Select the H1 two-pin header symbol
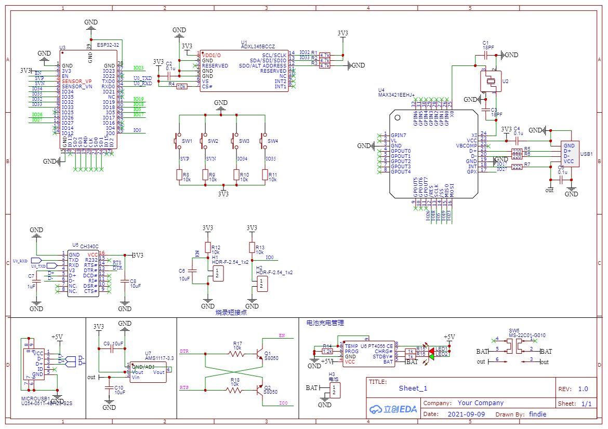Image resolution: width=608 pixels, height=429 pixels. point(218,273)
